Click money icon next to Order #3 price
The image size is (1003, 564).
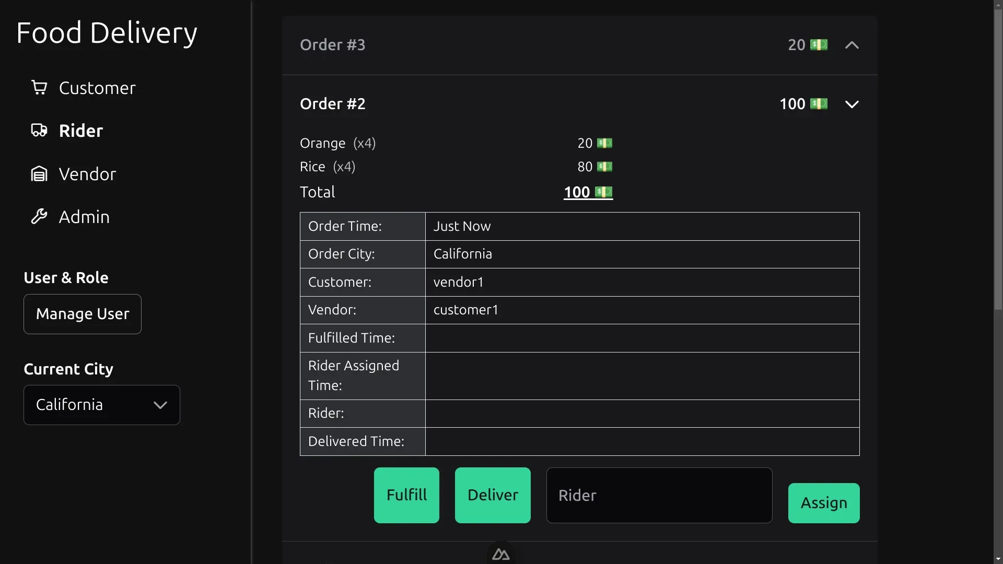click(x=819, y=45)
